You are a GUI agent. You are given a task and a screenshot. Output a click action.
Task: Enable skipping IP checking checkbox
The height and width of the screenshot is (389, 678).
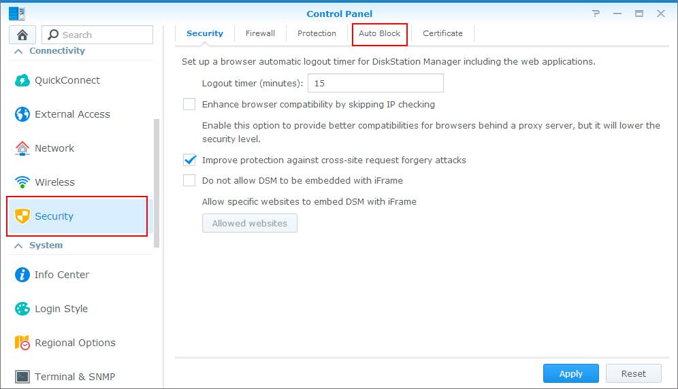189,104
